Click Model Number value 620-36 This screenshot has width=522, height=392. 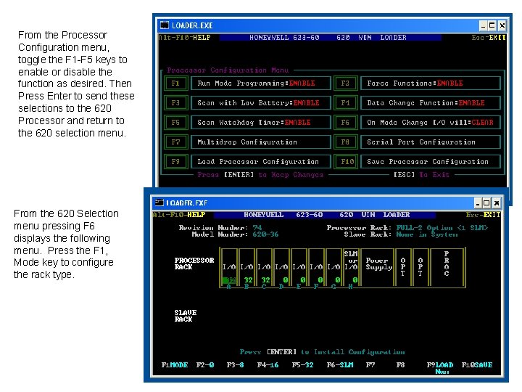tap(265, 234)
